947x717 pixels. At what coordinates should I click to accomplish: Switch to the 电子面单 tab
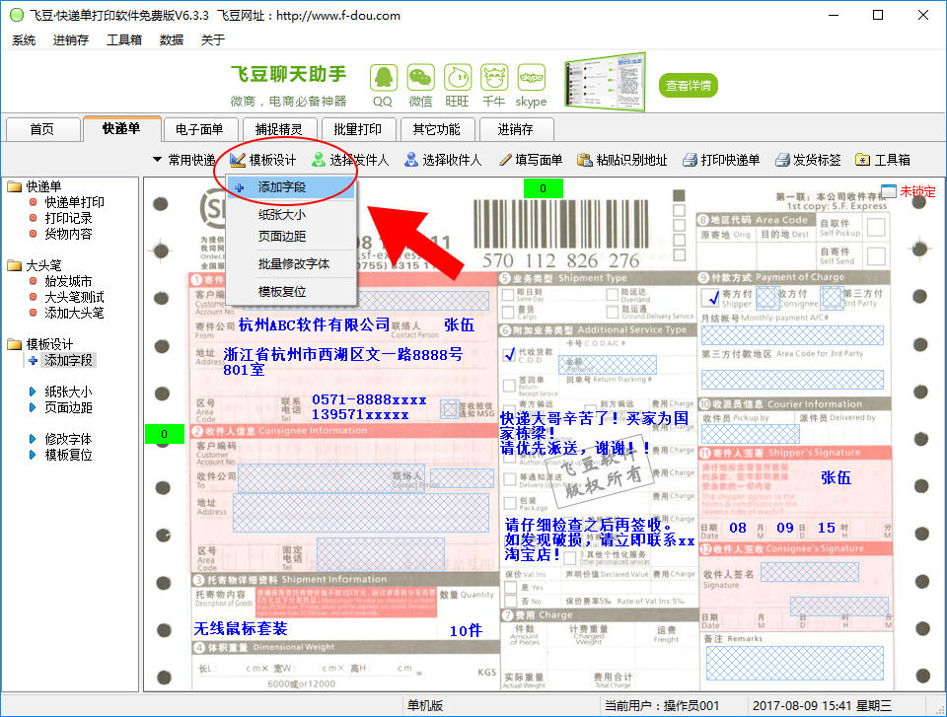point(199,129)
